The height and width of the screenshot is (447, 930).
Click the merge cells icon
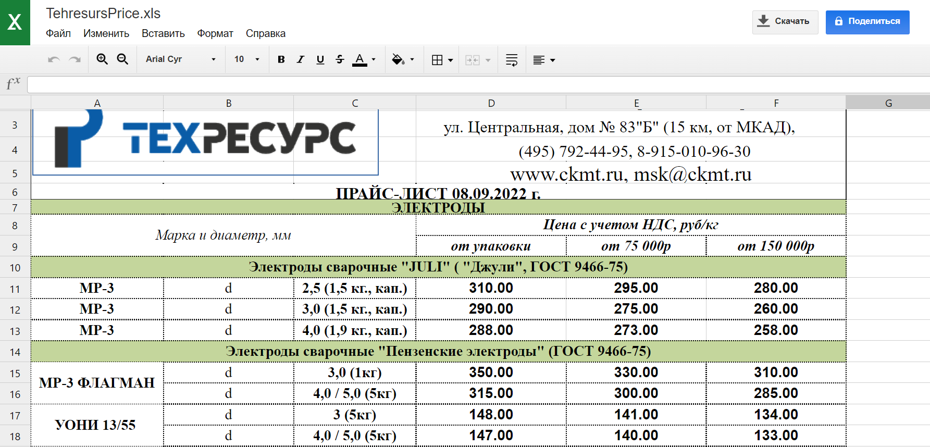coord(473,60)
